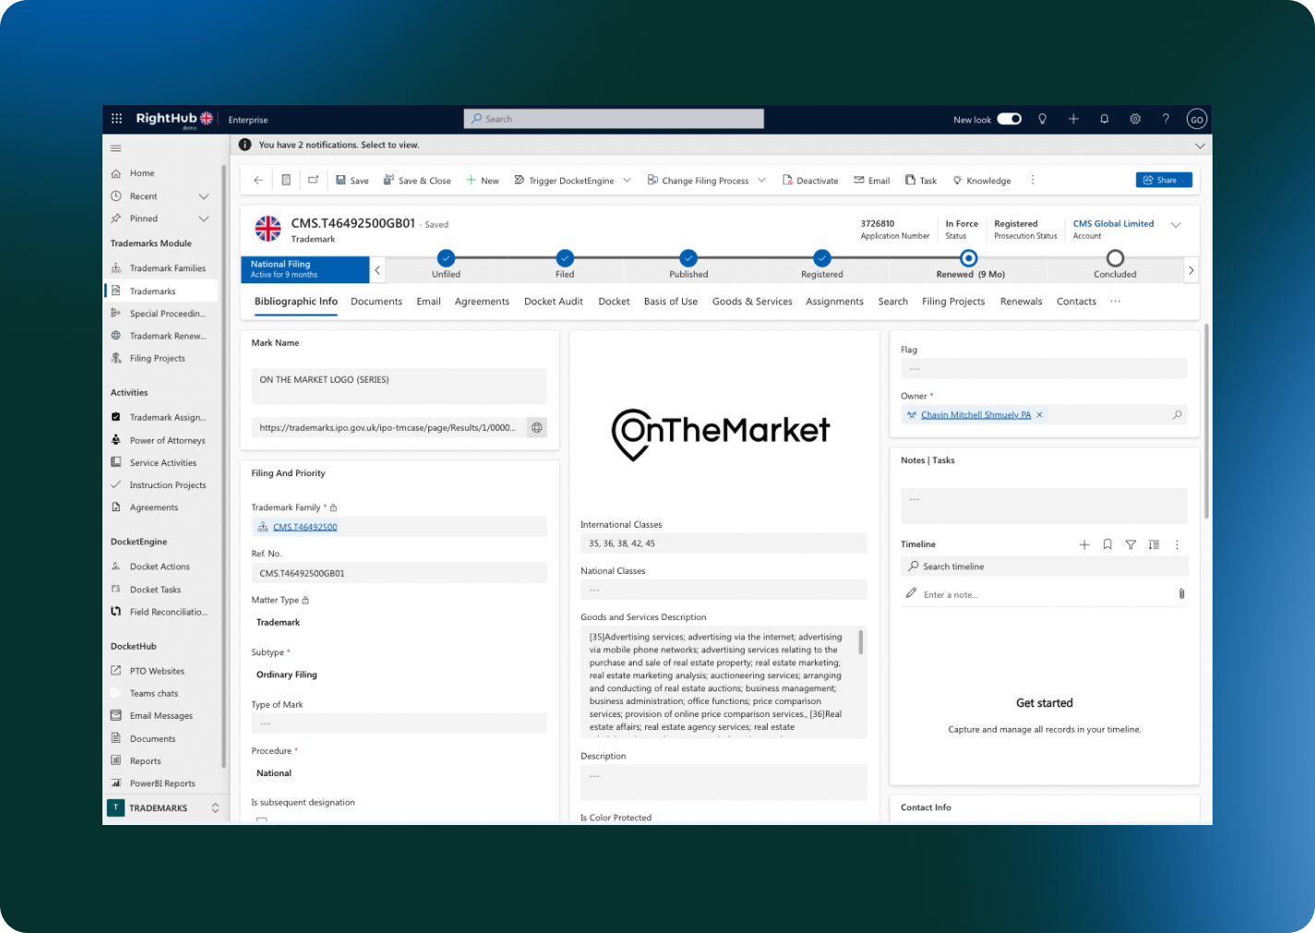Expand the CMS Global Limited account chevron
Viewport: 1315px width, 933px height.
coord(1177,223)
